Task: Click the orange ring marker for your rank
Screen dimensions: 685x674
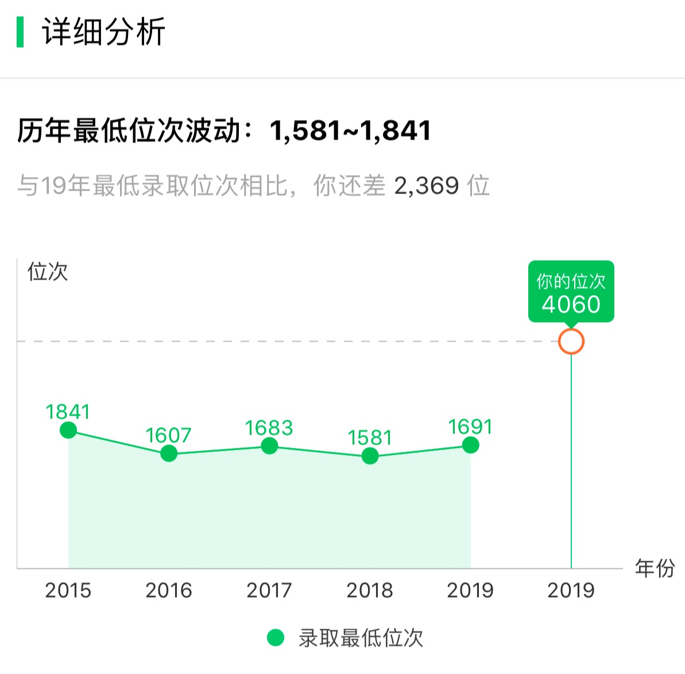Action: 571,341
